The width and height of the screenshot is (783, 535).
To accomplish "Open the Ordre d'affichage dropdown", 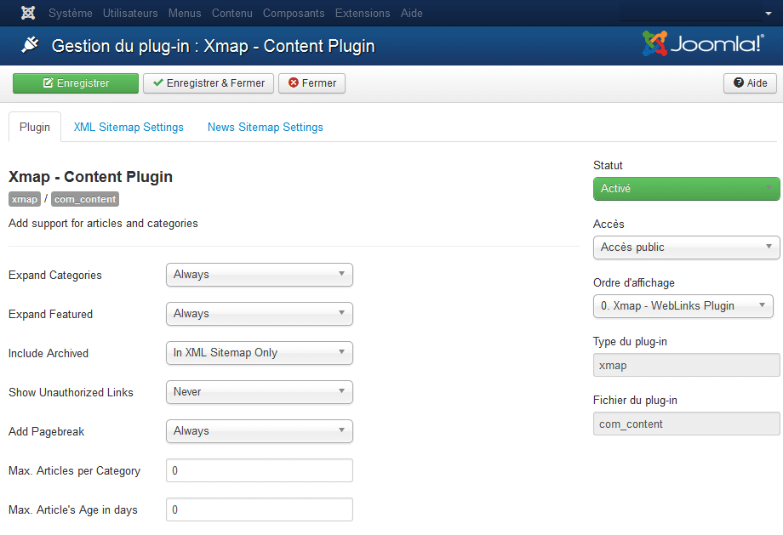I will (x=683, y=306).
